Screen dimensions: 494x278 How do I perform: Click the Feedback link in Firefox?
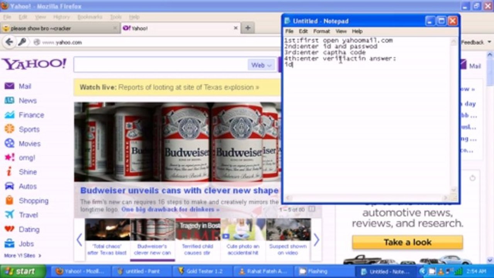coord(472,42)
